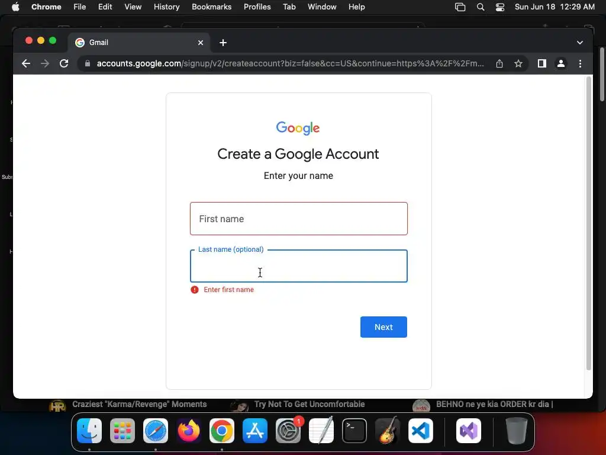Image resolution: width=606 pixels, height=455 pixels.
Task: Click the Google logo
Action: coord(298,128)
